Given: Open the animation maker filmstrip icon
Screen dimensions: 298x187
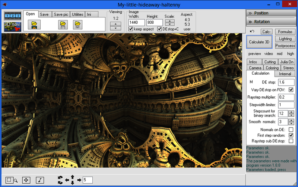Looking at the screenshot, I should point(13,16).
